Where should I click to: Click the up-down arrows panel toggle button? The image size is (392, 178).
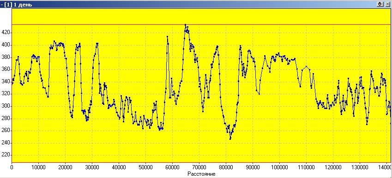pyautogui.click(x=380, y=4)
